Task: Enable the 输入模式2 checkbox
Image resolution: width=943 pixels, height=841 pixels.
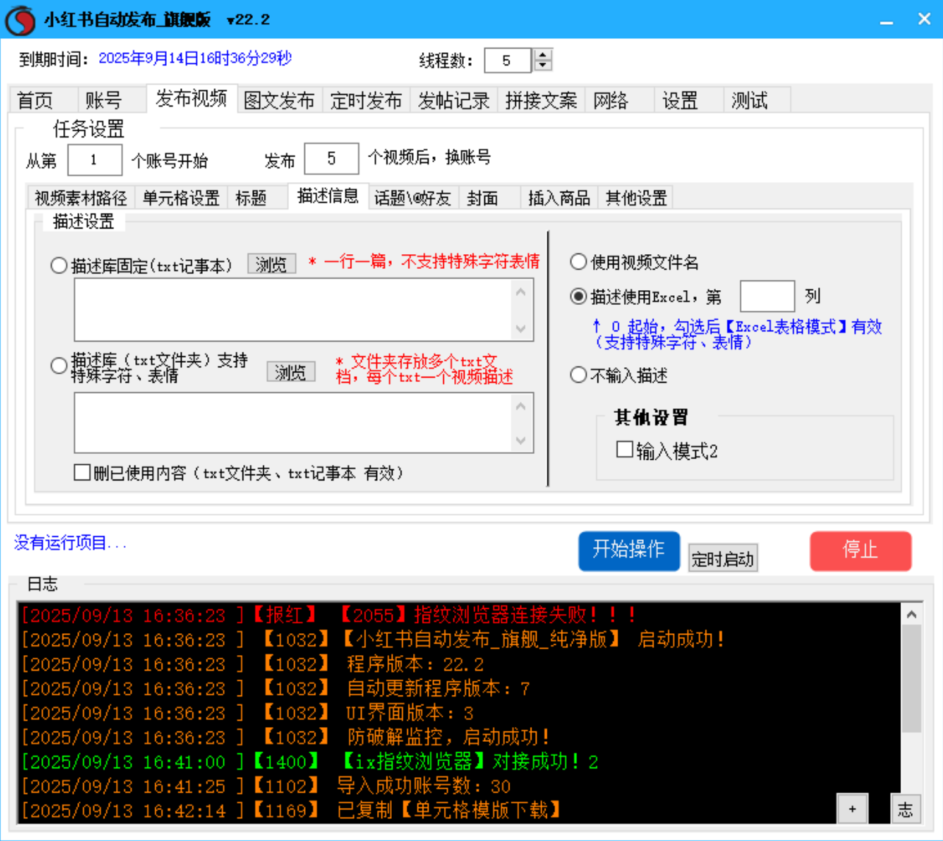Action: coord(625,450)
